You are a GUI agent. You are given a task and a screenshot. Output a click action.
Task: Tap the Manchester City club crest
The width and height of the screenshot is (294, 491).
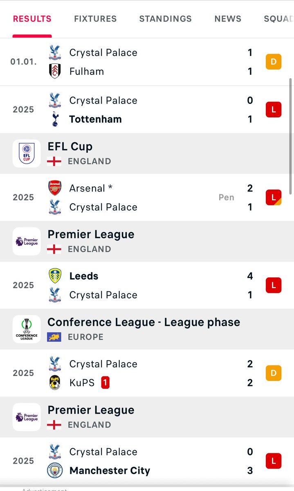[x=54, y=471]
